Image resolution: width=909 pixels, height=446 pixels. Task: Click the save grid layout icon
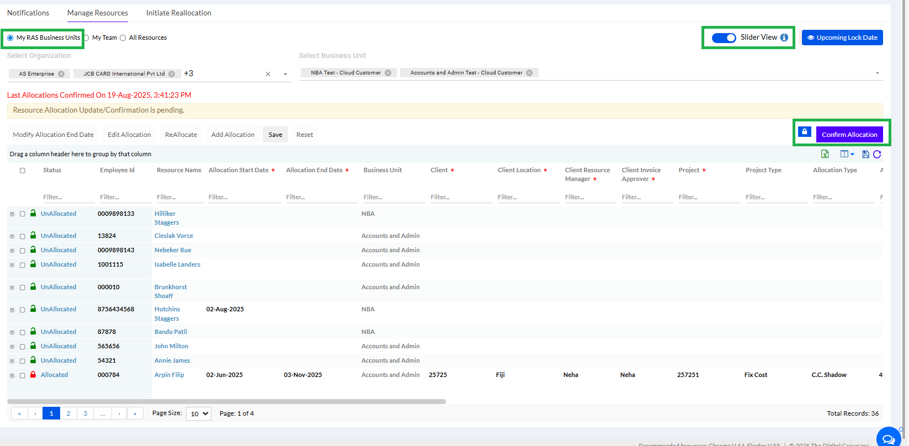coord(865,155)
